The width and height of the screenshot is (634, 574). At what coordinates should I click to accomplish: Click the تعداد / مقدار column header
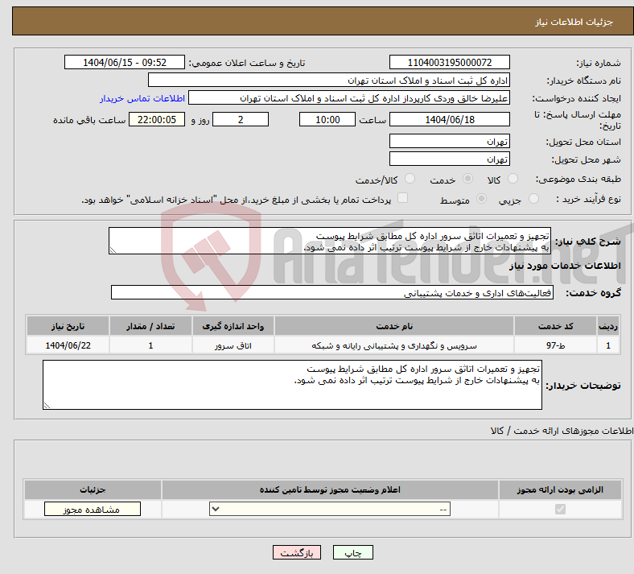(150, 326)
